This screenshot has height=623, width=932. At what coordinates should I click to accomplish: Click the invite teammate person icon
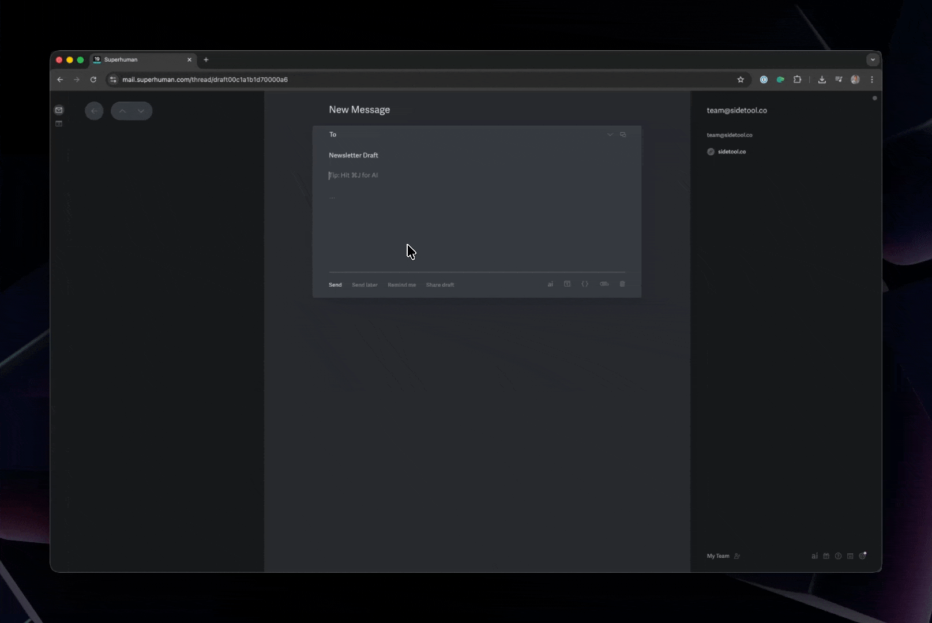point(737,556)
